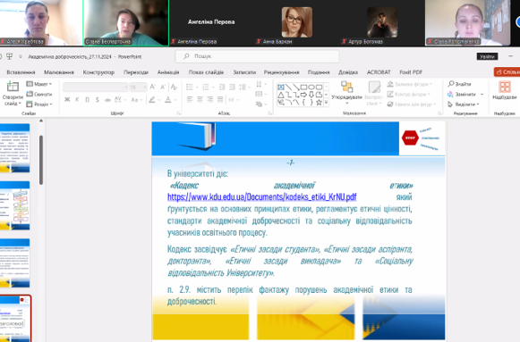Click the magnifier Знайти find icon
This screenshot has height=342, width=520.
451,84
